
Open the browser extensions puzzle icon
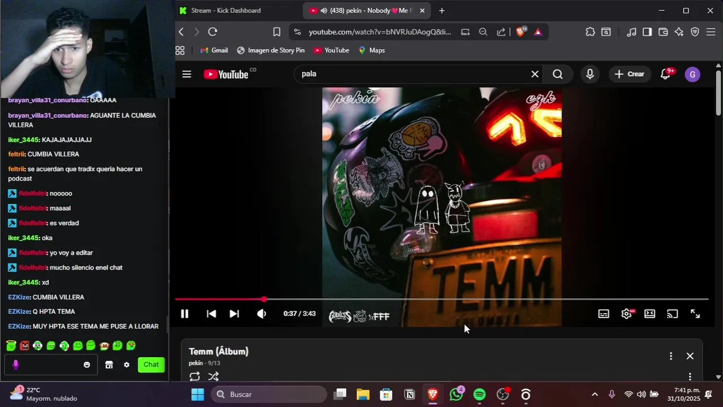tap(590, 32)
